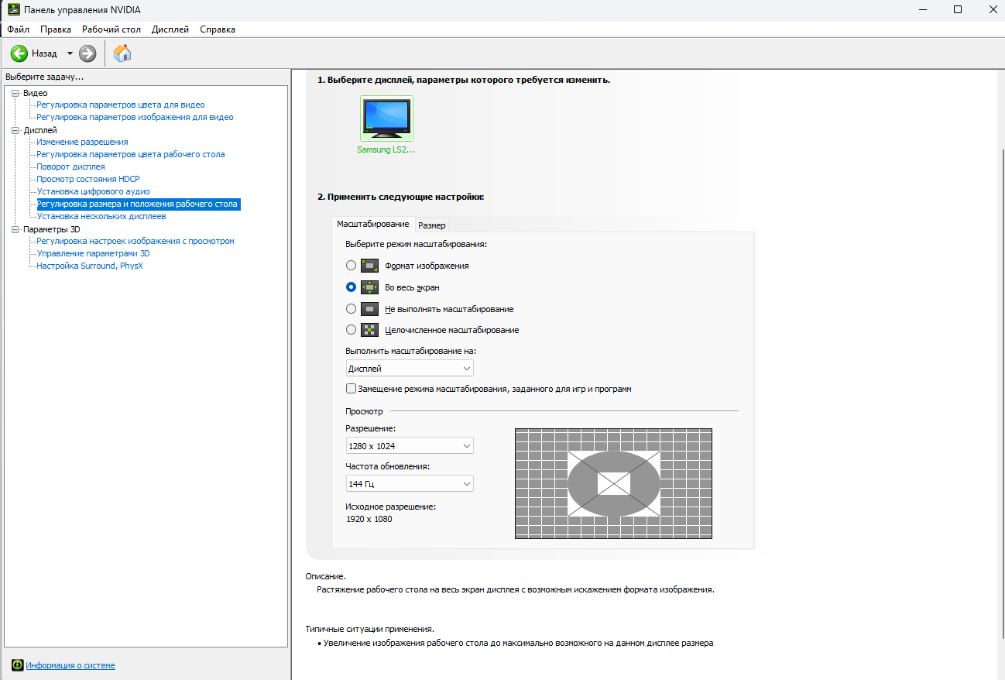Select Регулировка размера и положения рабочего стола
1005x680 pixels.
point(138,204)
